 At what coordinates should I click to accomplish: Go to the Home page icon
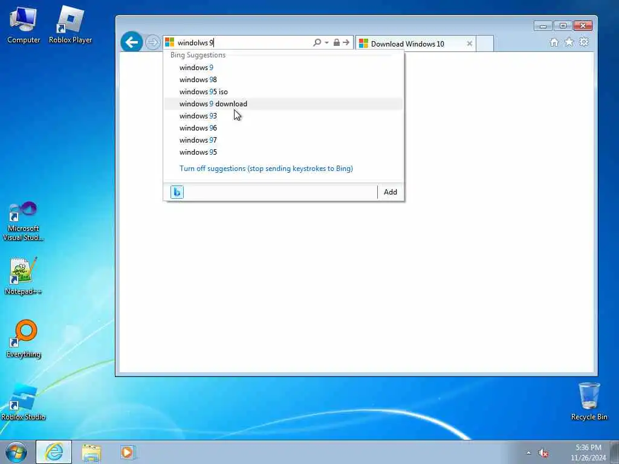coord(554,42)
